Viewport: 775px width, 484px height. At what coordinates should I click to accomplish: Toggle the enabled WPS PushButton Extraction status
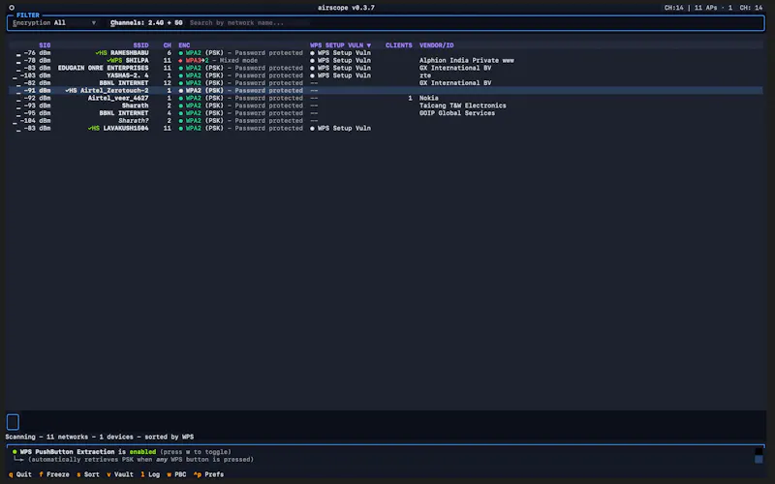142,452
